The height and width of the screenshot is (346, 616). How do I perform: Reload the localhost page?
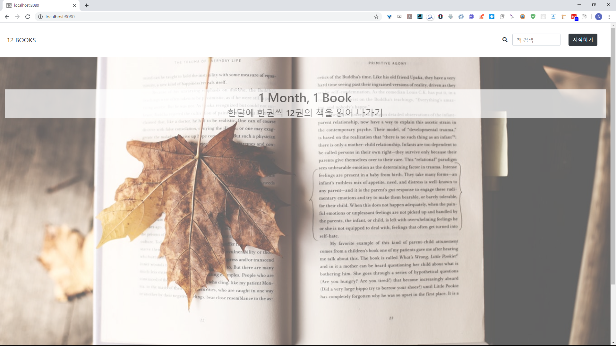28,17
